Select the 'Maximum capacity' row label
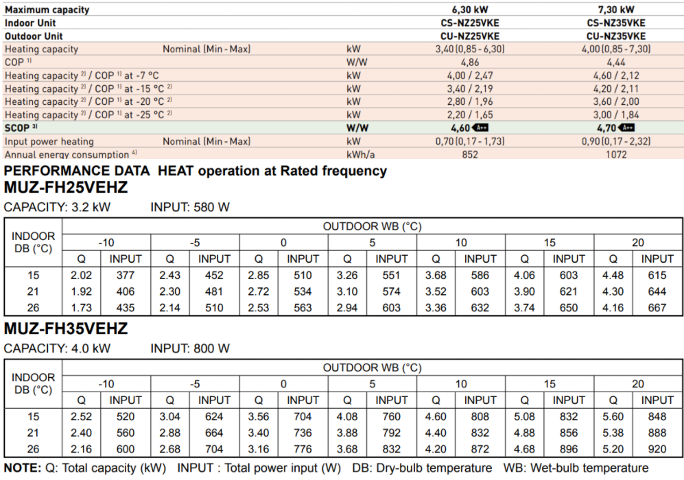Image resolution: width=684 pixels, height=480 pixels. pos(47,10)
